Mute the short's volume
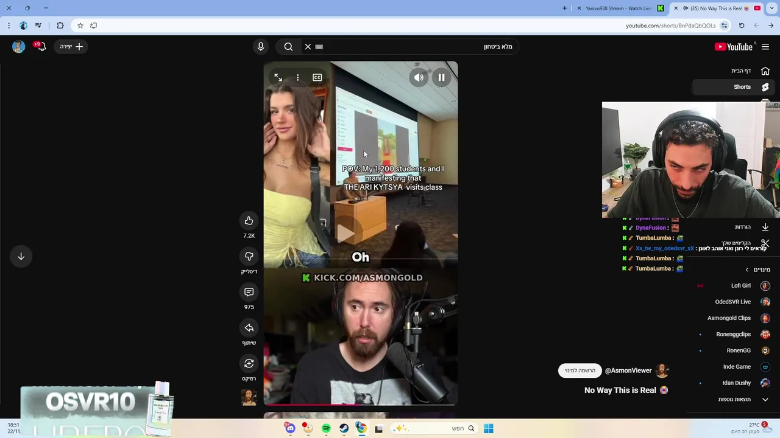 tap(419, 77)
